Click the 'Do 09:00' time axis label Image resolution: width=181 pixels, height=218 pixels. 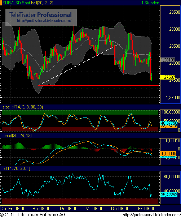click(x=120, y=209)
